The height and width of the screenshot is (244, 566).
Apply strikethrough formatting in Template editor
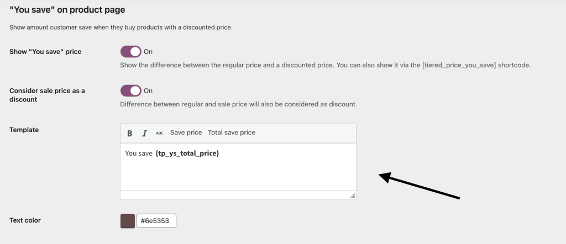[x=160, y=133]
